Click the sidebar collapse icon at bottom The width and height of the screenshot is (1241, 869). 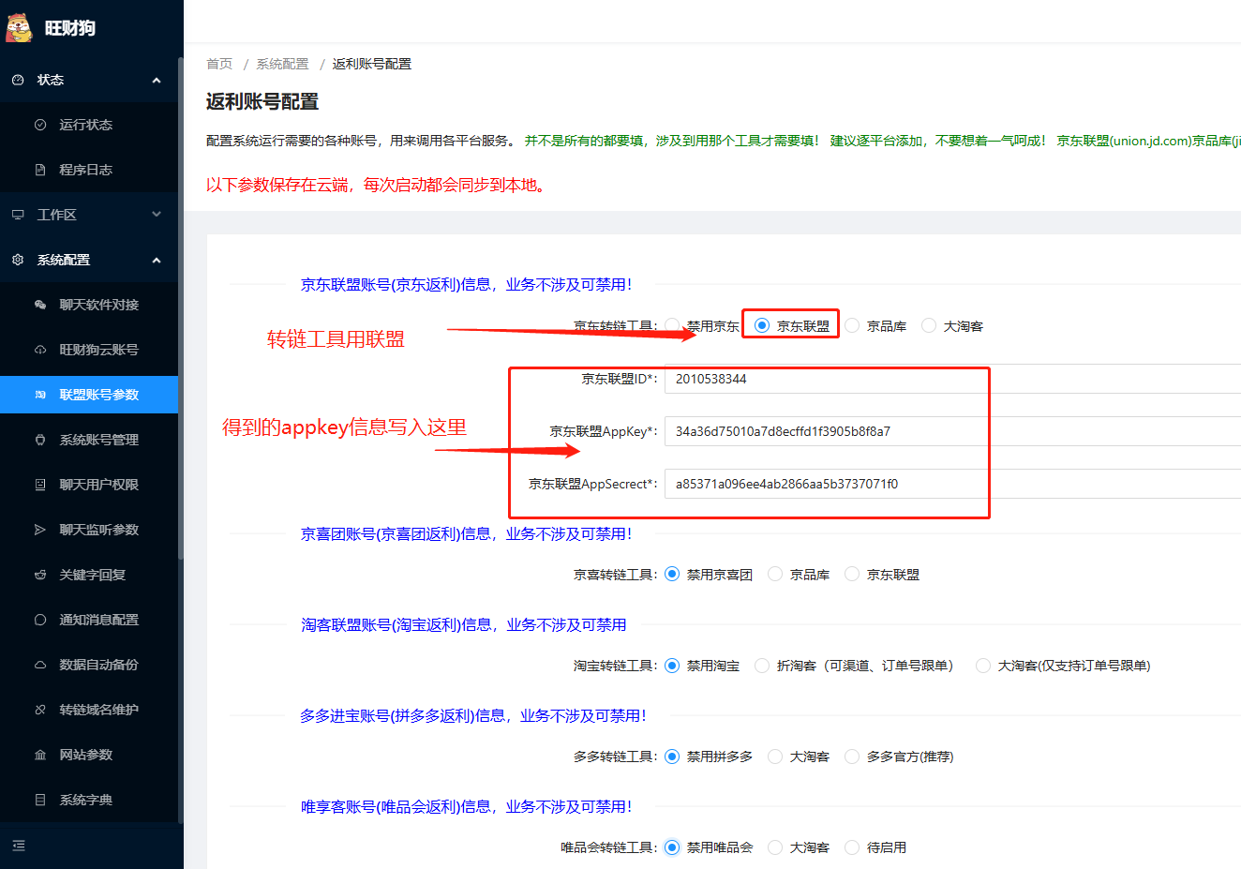(19, 846)
